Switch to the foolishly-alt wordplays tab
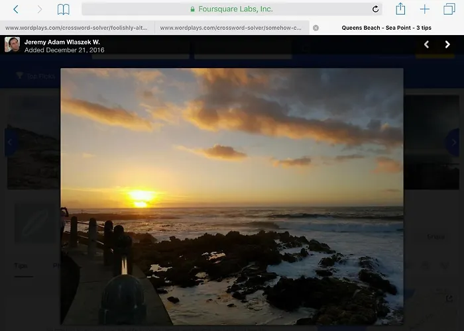This screenshot has height=331, width=464. 77,28
